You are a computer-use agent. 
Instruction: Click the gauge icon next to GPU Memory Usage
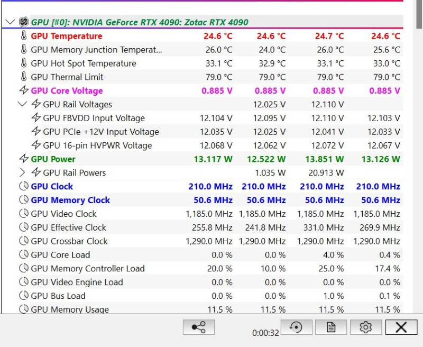[24, 309]
